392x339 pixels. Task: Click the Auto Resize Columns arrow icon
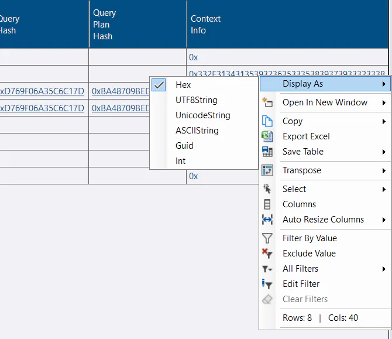(x=267, y=220)
